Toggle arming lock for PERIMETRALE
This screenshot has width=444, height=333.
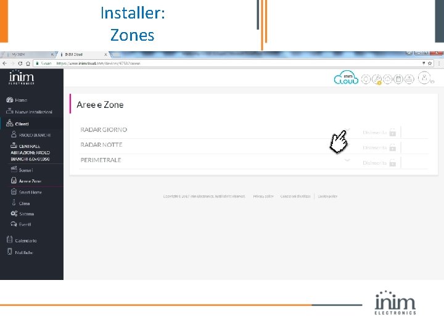click(392, 163)
